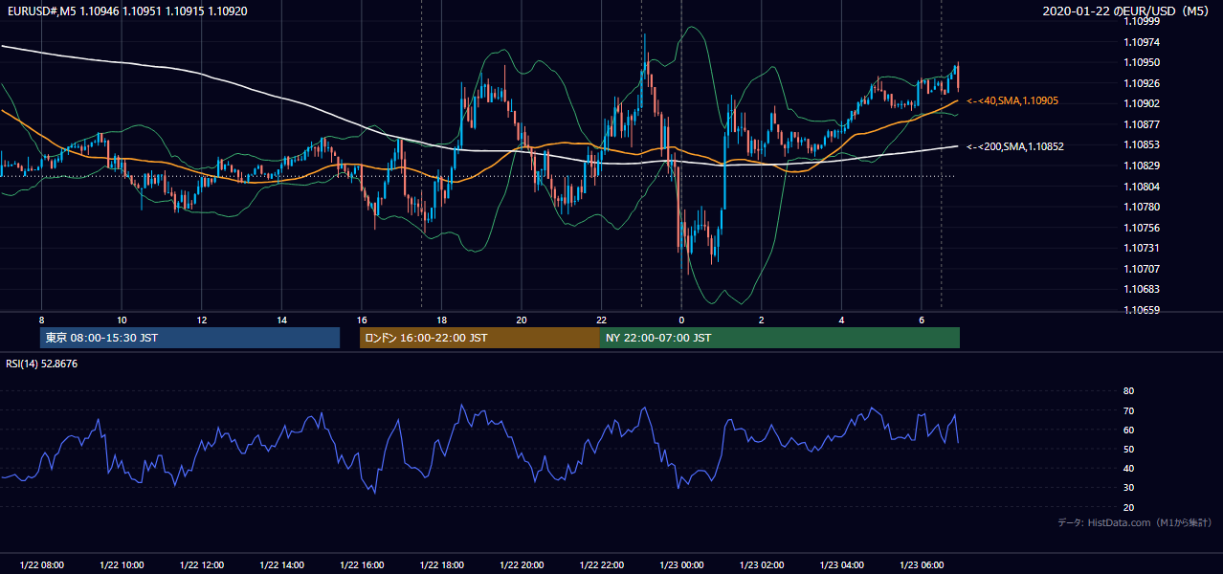Screen dimensions: 1223x574
Task: Select the Tokyo 08:00-15:30 JST session bar
Action: [x=189, y=338]
